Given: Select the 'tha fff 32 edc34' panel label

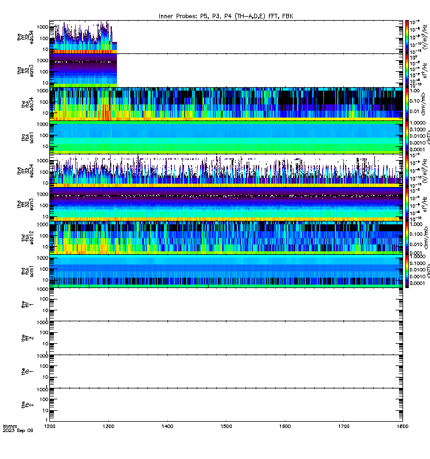Looking at the screenshot, I should [x=25, y=37].
